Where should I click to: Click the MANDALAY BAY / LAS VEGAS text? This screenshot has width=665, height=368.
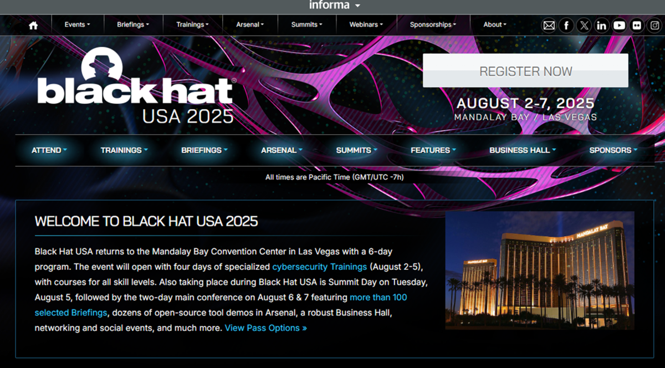pos(525,117)
